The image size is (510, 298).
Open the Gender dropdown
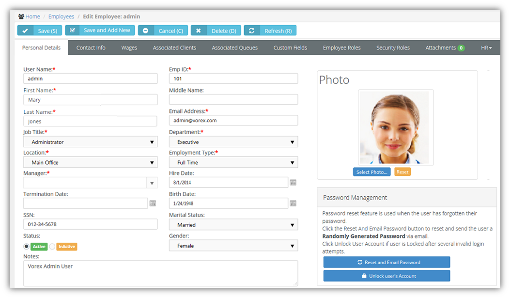click(x=233, y=246)
